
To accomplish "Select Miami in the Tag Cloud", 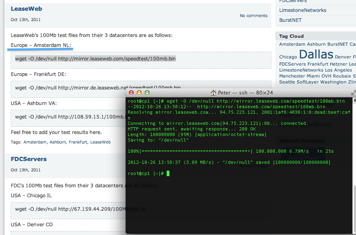I will 313,76.
